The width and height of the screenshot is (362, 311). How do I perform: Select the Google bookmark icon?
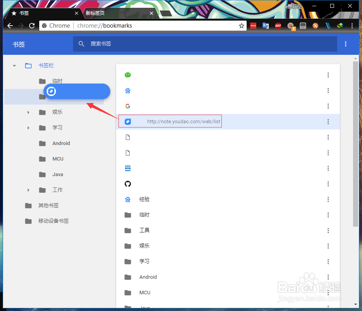pyautogui.click(x=128, y=106)
